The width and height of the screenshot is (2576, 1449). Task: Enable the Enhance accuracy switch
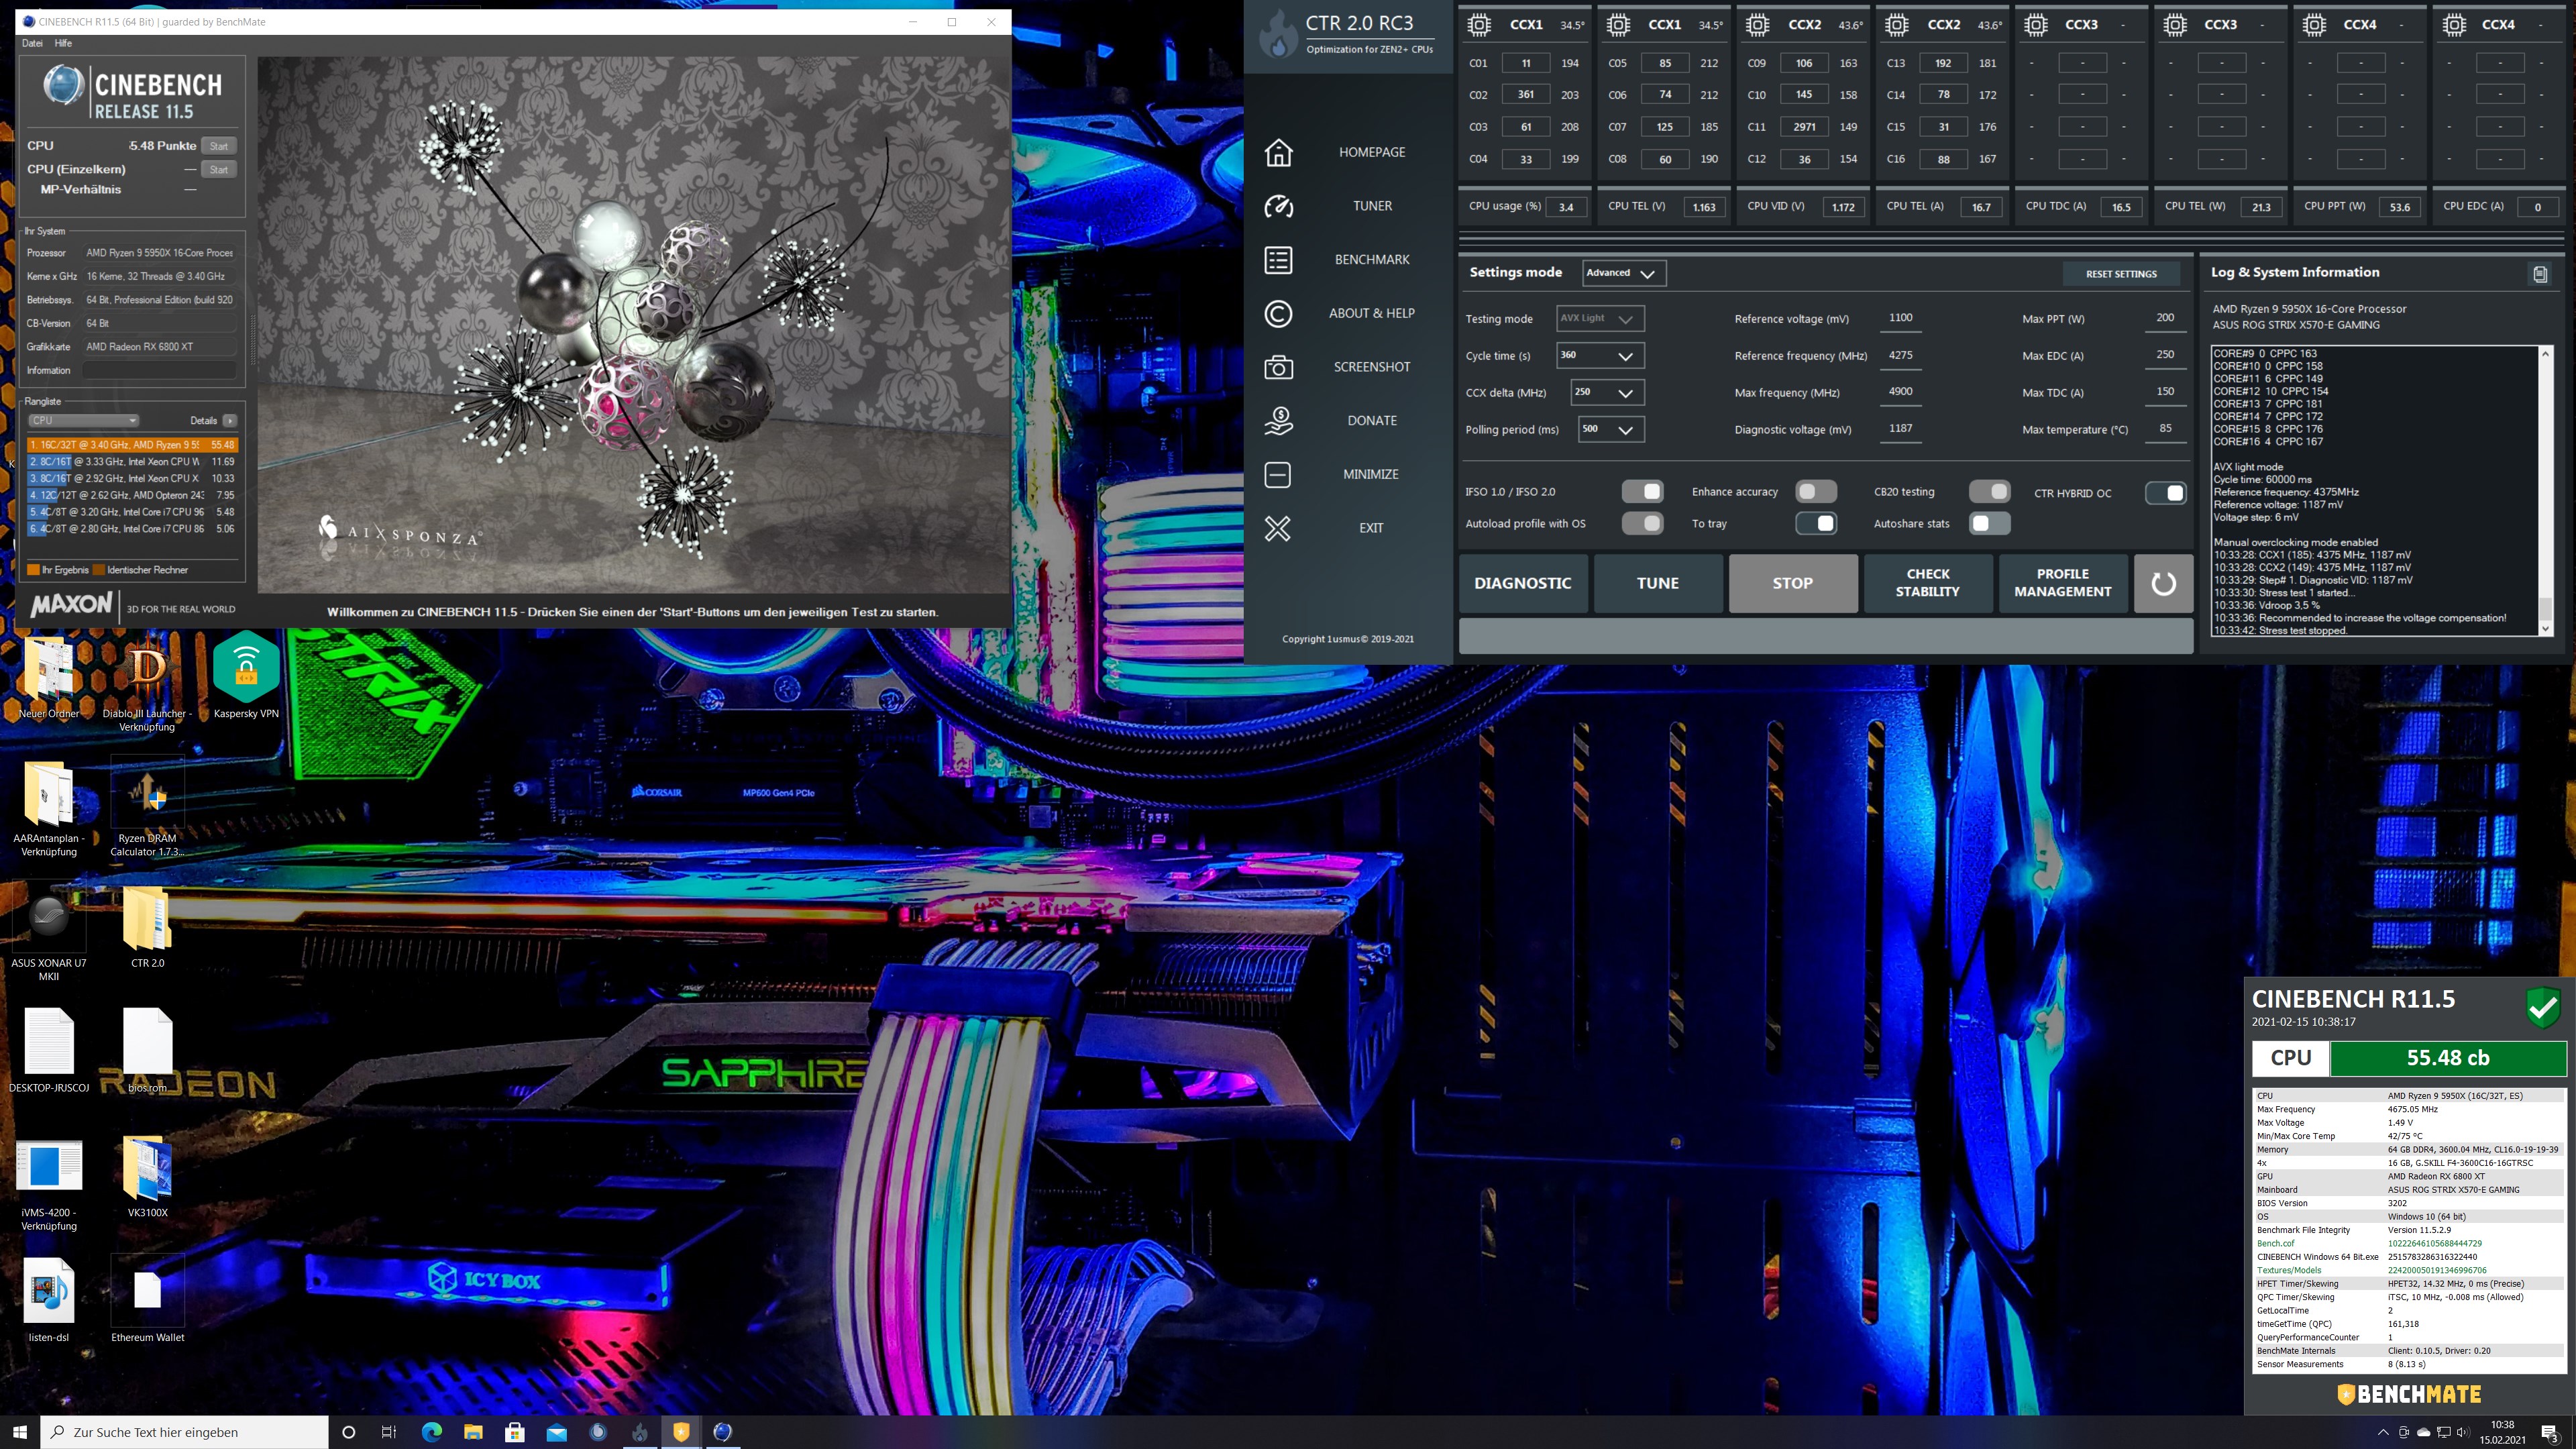click(x=1816, y=491)
